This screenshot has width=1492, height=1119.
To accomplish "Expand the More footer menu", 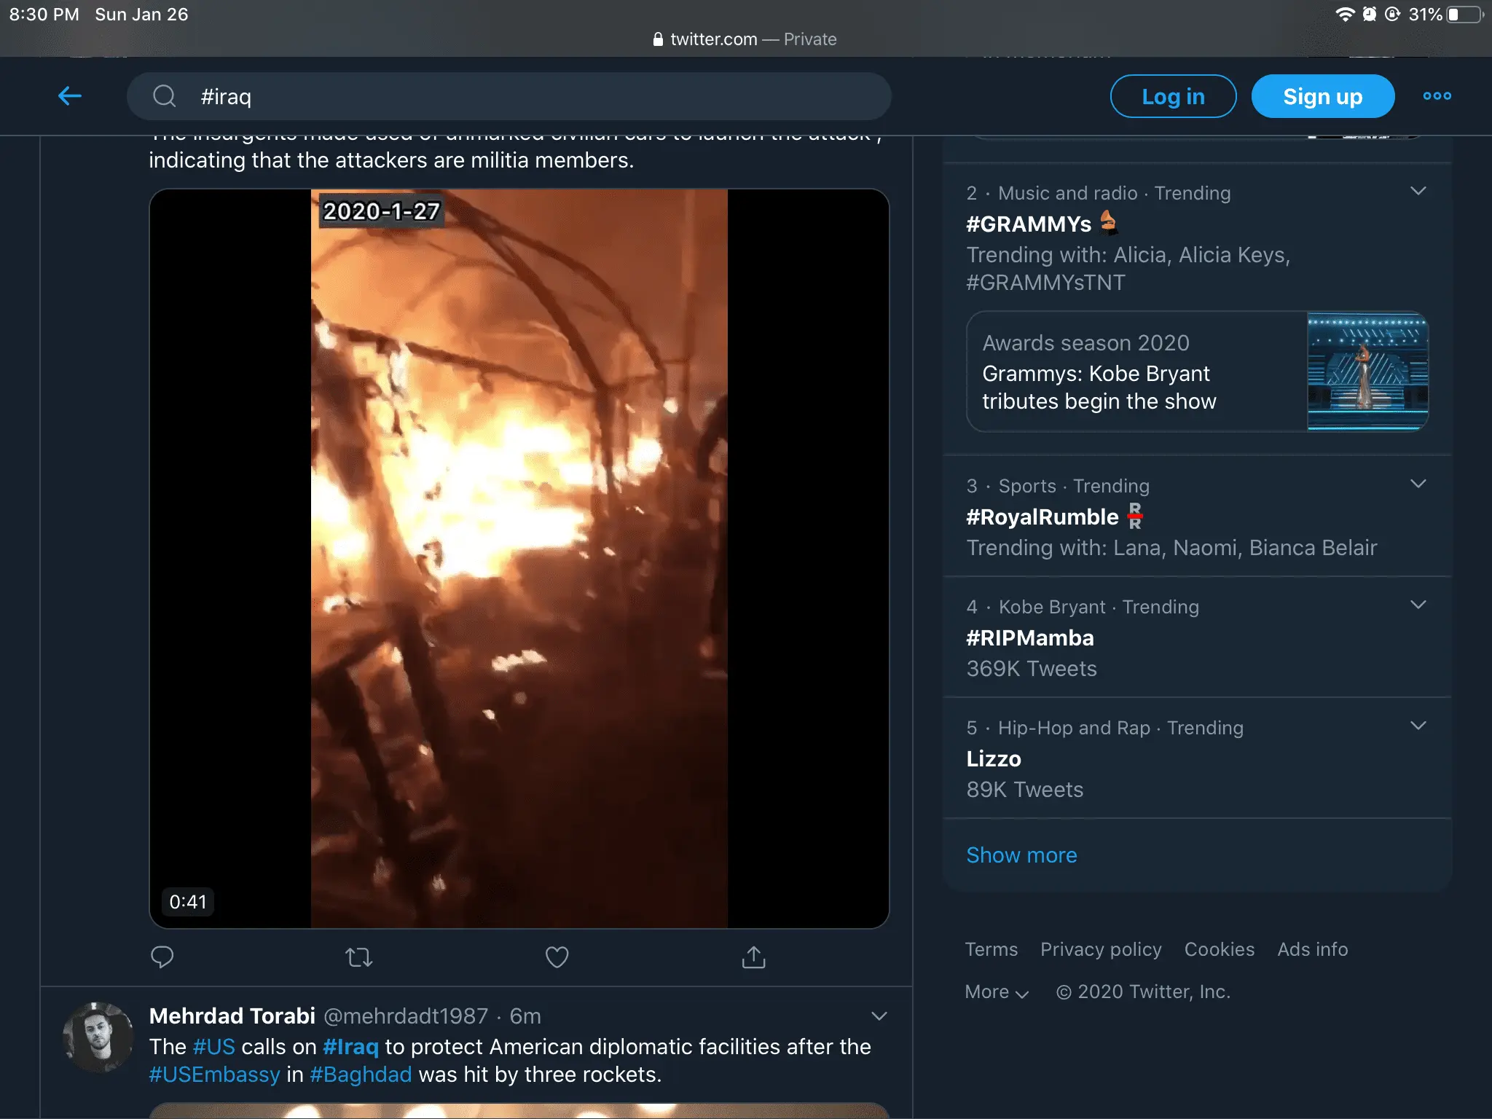I will pyautogui.click(x=996, y=992).
